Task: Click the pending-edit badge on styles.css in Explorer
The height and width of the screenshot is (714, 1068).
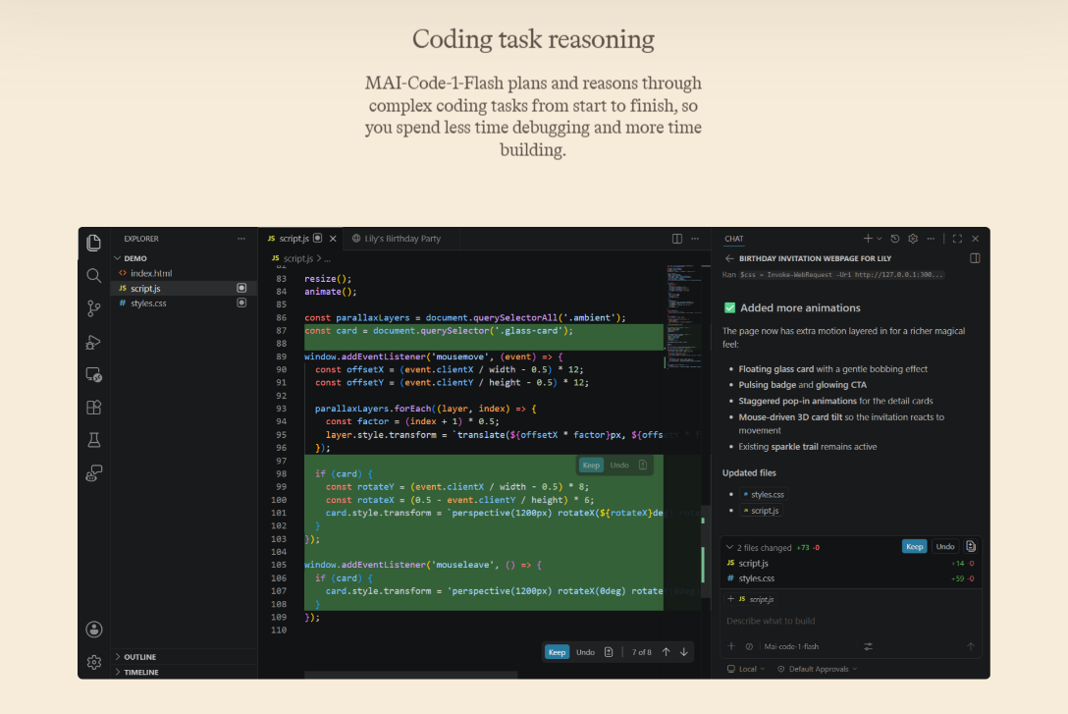Action: click(241, 302)
